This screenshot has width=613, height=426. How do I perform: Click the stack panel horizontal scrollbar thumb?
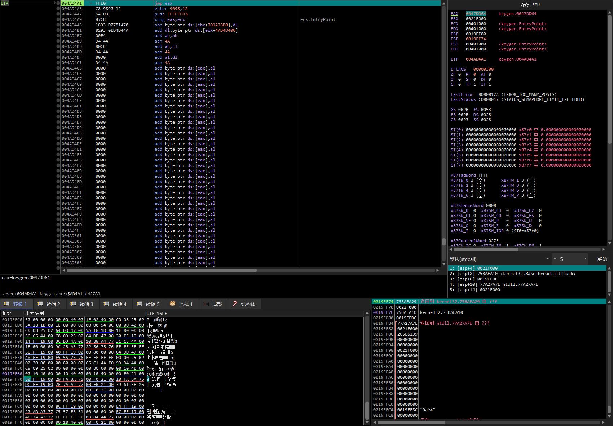[x=411, y=422]
